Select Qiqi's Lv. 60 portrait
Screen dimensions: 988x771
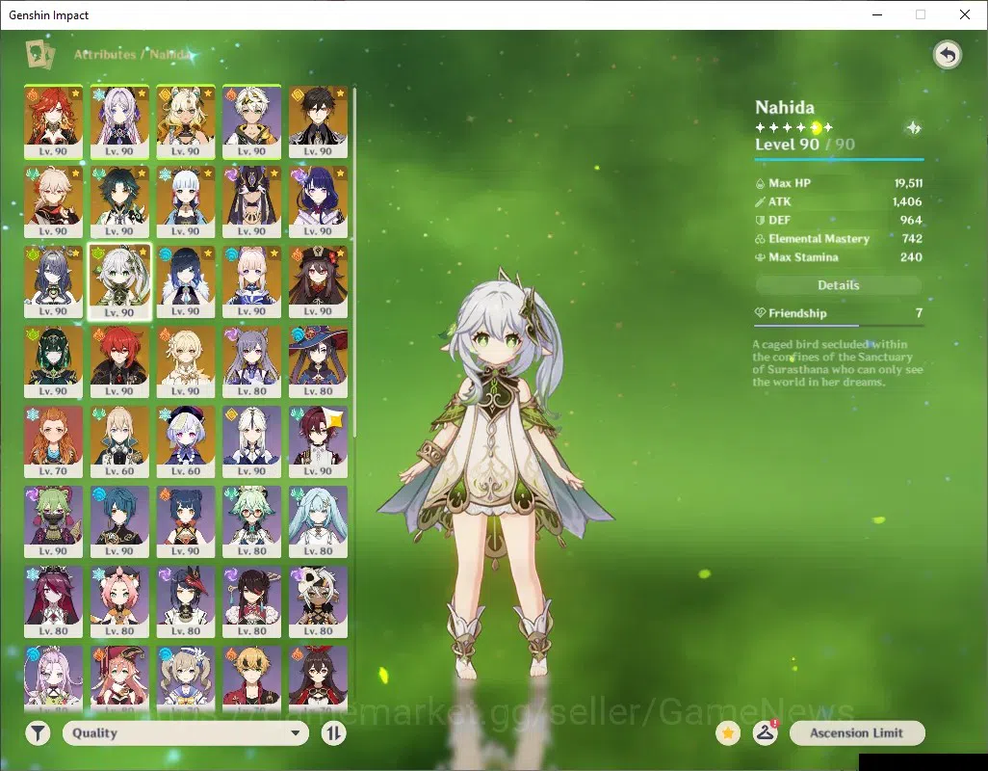[x=186, y=442]
